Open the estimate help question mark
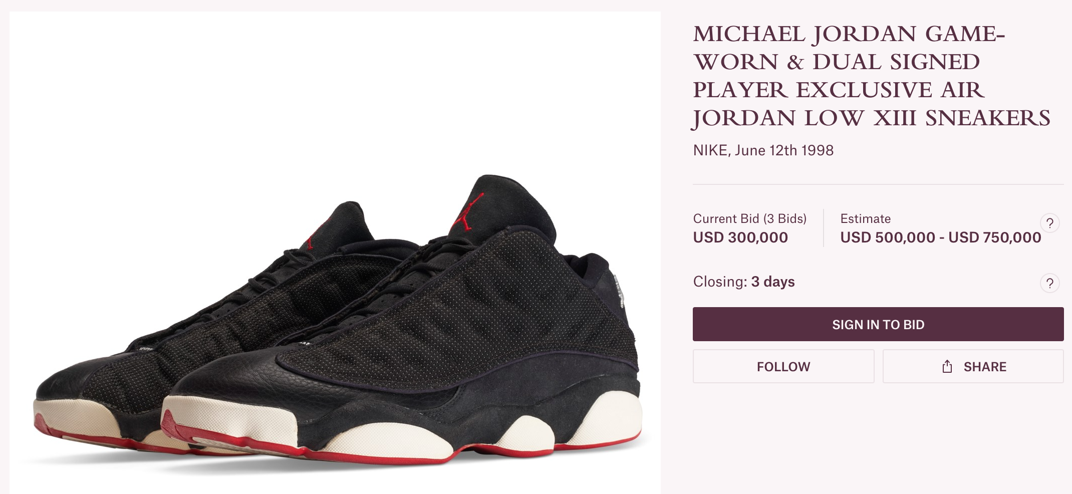The image size is (1072, 494). click(x=1050, y=223)
